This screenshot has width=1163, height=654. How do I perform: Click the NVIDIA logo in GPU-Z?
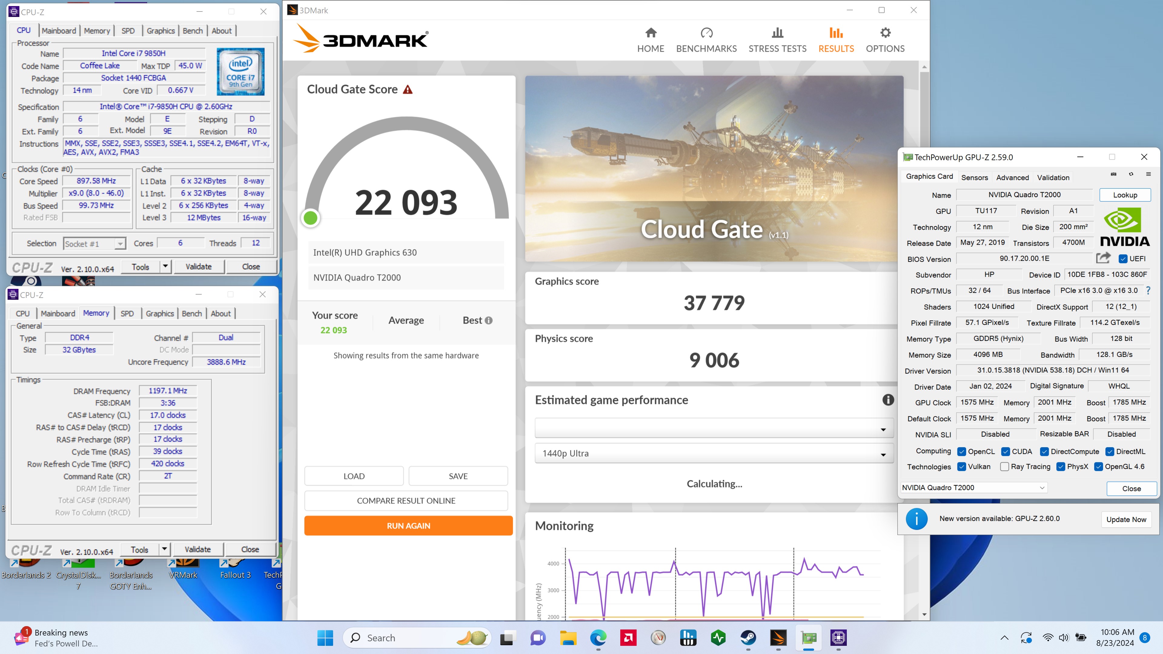(1125, 227)
